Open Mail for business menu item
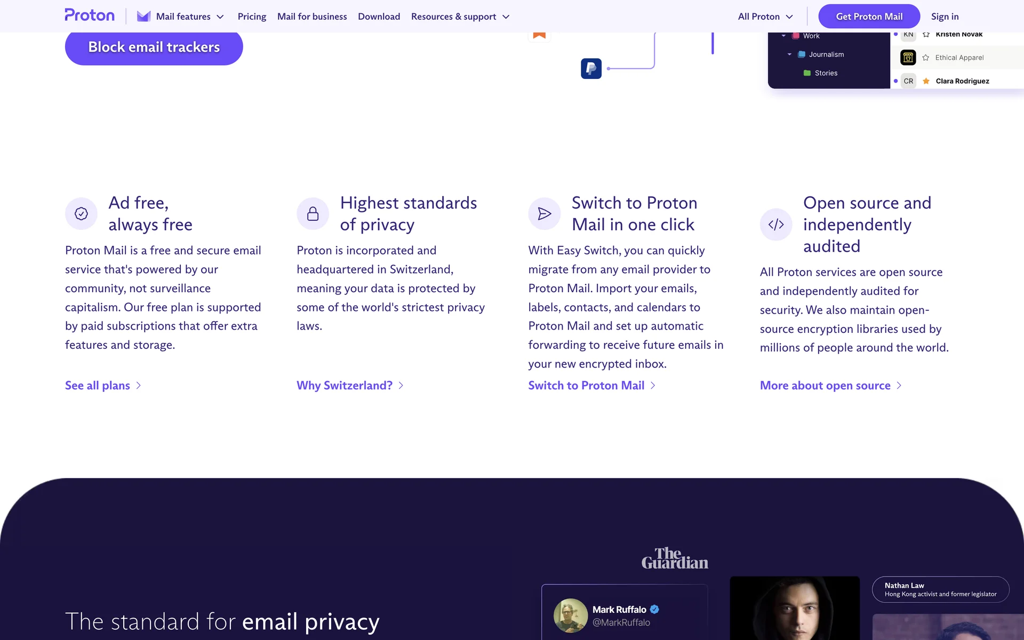 pyautogui.click(x=312, y=17)
